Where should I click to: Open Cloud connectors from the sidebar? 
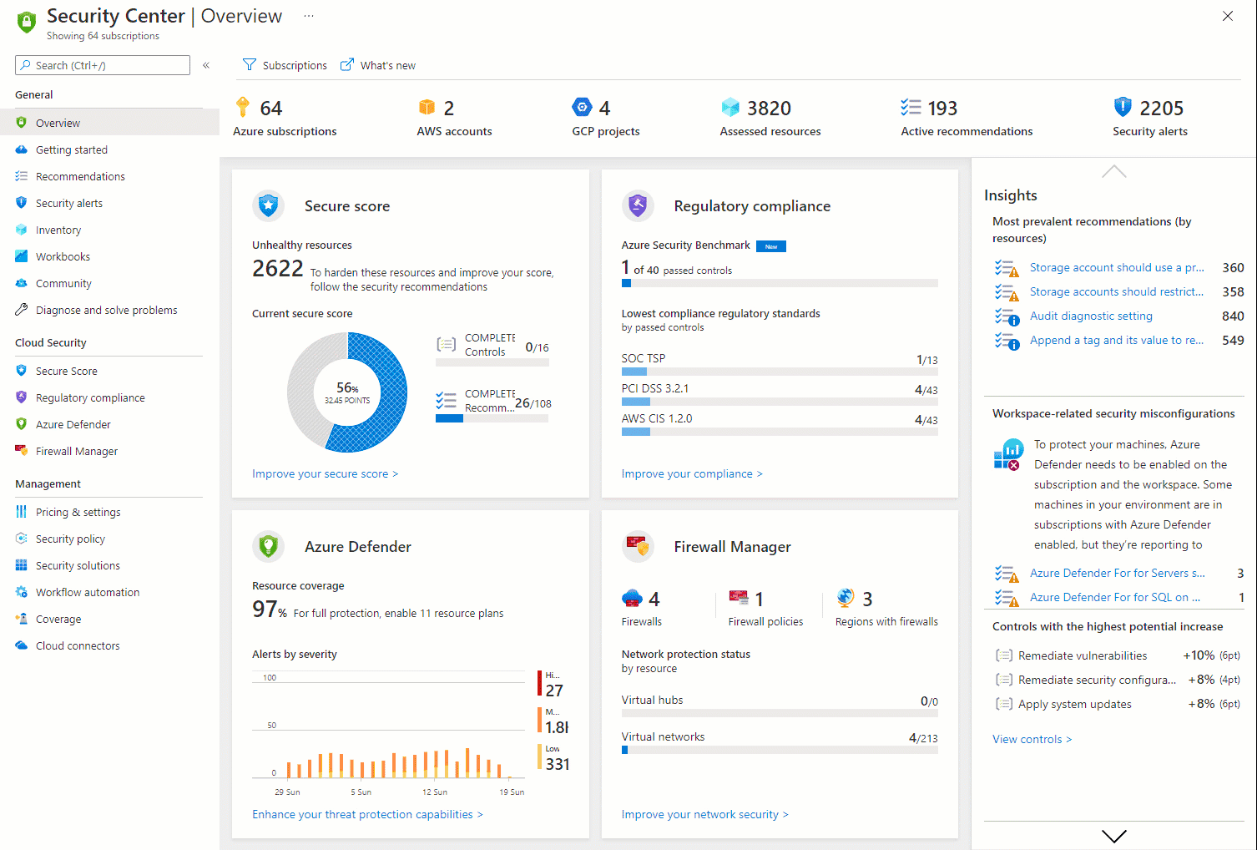click(x=76, y=645)
